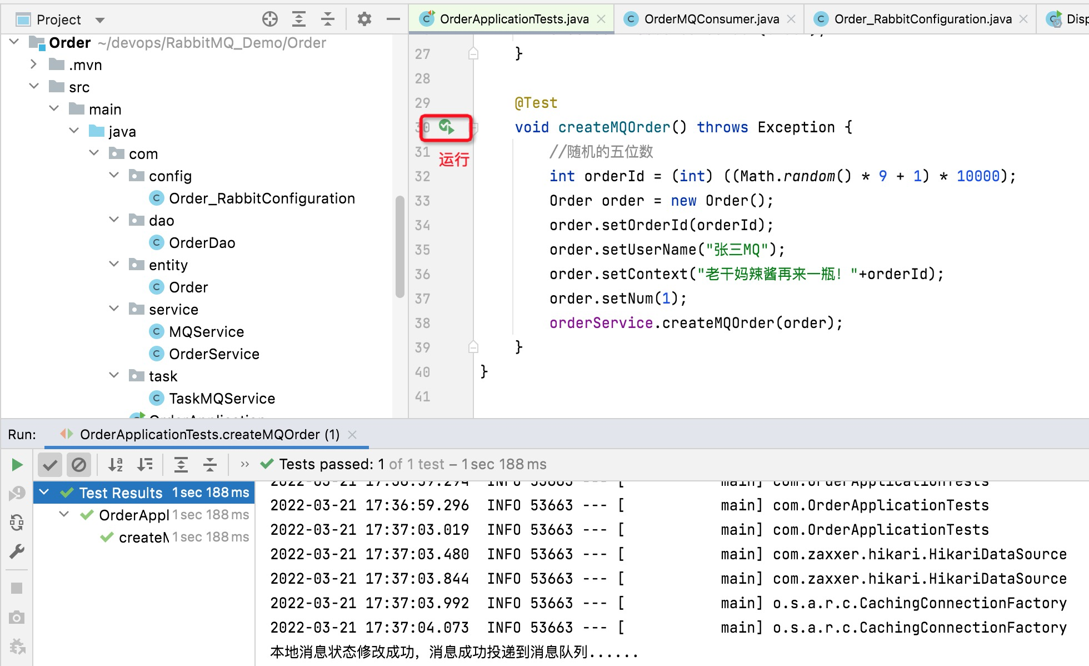Collapse the Test Results node

pyautogui.click(x=44, y=492)
